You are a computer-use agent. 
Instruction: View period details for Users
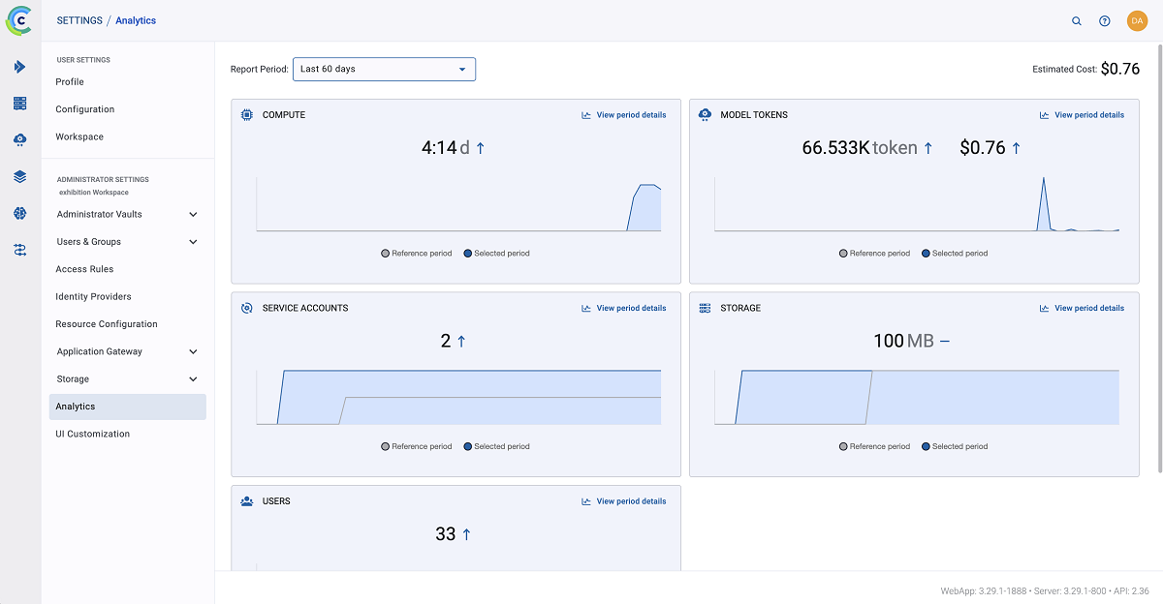click(x=623, y=501)
